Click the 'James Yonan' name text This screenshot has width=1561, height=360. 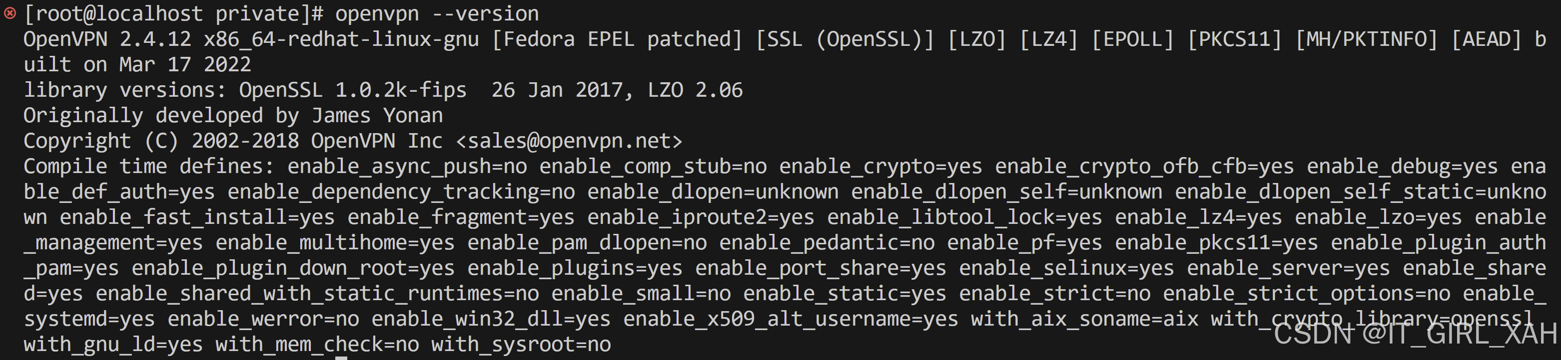pos(377,116)
